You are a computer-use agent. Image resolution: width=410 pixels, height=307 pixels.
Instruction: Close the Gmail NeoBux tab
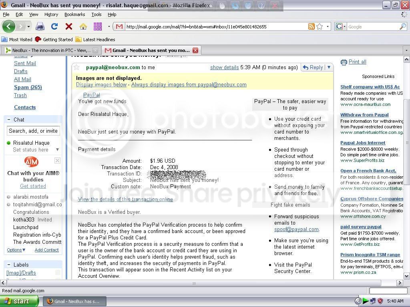pyautogui.click(x=195, y=50)
